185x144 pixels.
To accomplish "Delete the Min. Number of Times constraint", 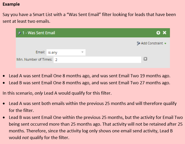I will (145, 59).
